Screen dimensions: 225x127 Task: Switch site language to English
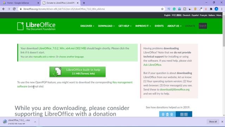[x=167, y=15]
